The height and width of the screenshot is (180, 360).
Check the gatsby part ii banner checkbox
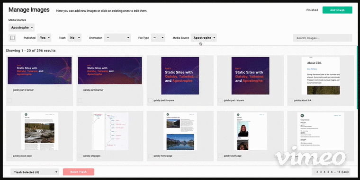click(x=10, y=101)
